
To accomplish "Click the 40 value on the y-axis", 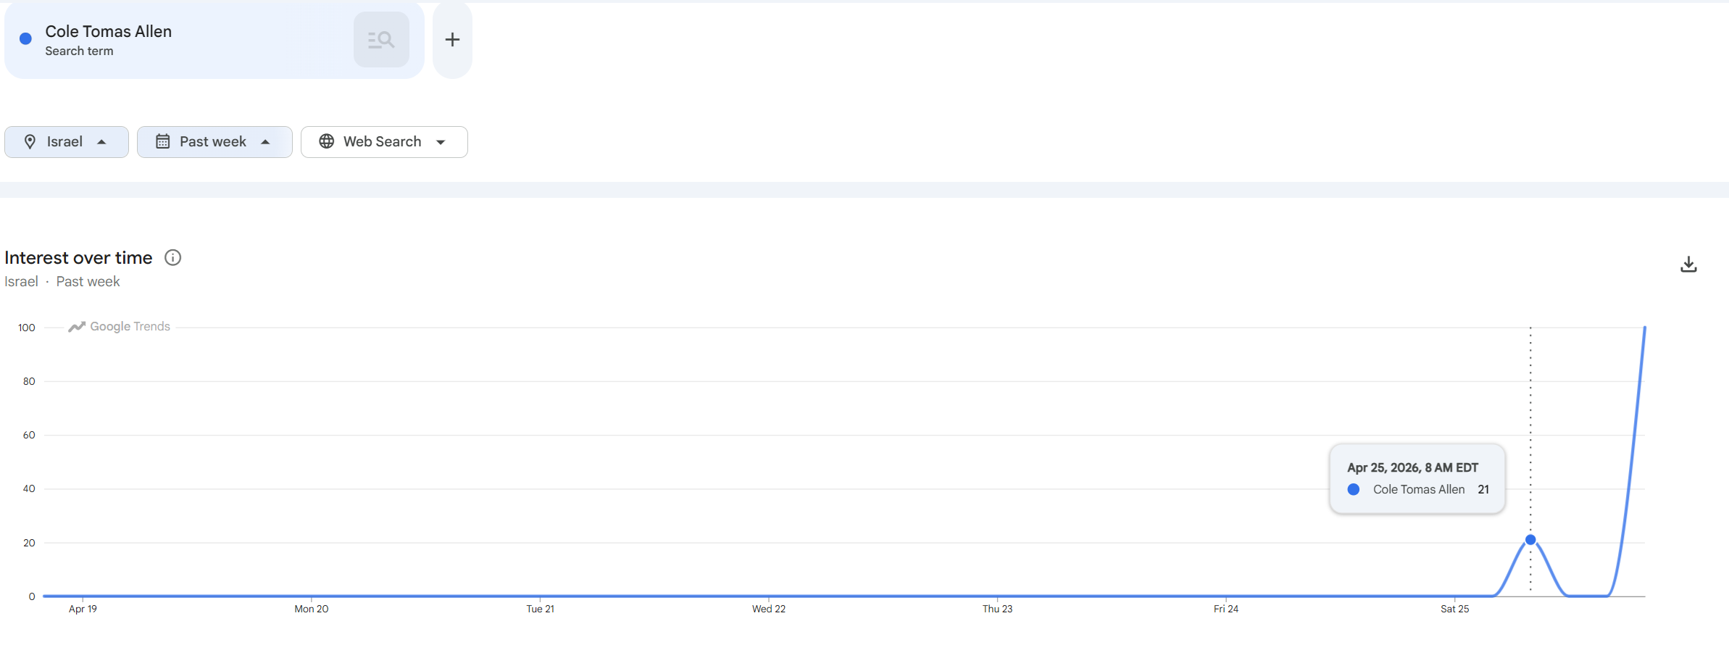I will pos(29,488).
